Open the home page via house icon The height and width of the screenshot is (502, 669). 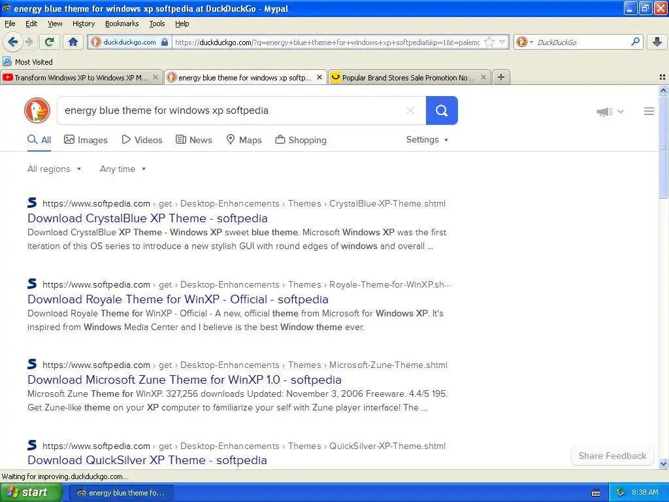point(73,42)
